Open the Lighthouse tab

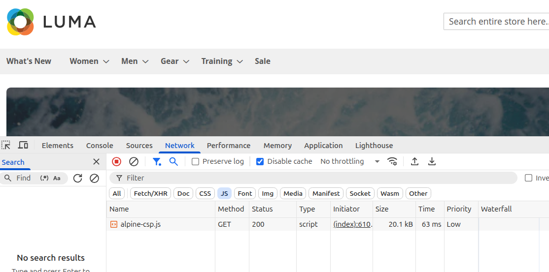pos(374,146)
